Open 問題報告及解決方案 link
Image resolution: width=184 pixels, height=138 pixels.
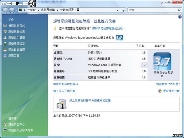pos(21,130)
